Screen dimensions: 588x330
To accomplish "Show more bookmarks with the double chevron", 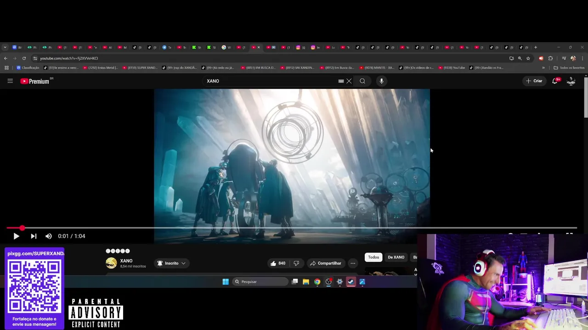I will pyautogui.click(x=543, y=67).
